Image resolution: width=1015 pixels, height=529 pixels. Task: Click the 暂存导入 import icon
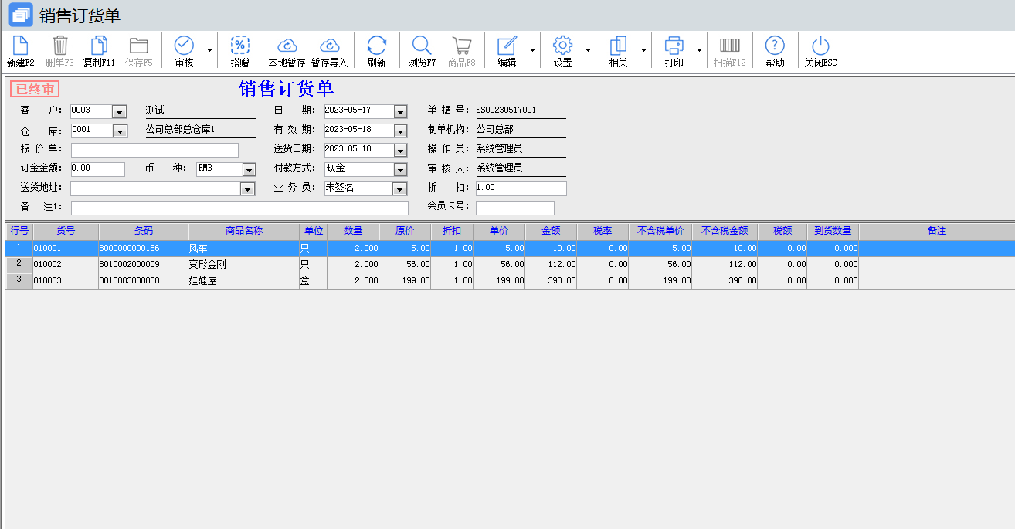(329, 46)
